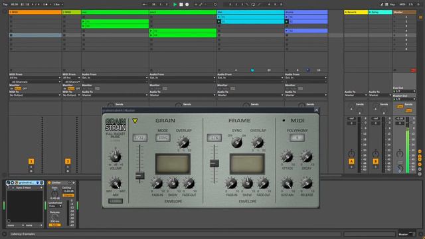Viewport: 425px width, 239px height.
Task: Click the Grain Strain MIX knob
Action: [x=116, y=183]
